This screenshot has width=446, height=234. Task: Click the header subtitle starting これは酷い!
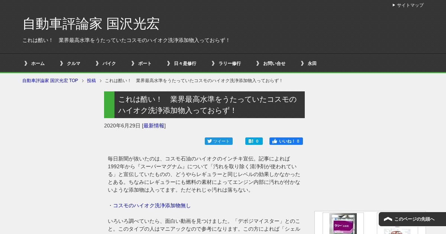pos(126,40)
